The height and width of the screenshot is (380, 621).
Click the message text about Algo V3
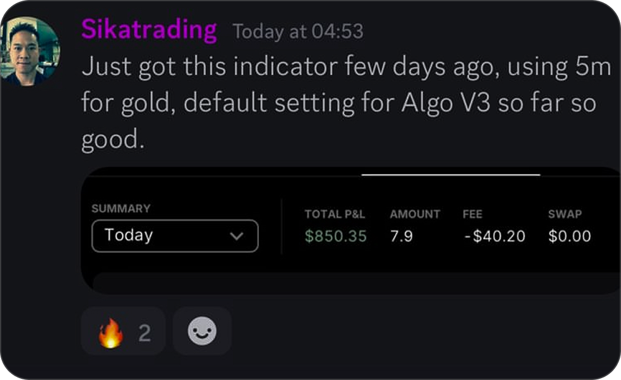tap(347, 102)
